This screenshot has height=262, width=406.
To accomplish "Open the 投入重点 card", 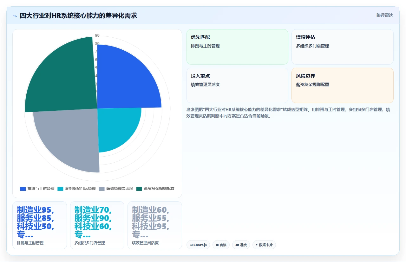I will pos(237,85).
